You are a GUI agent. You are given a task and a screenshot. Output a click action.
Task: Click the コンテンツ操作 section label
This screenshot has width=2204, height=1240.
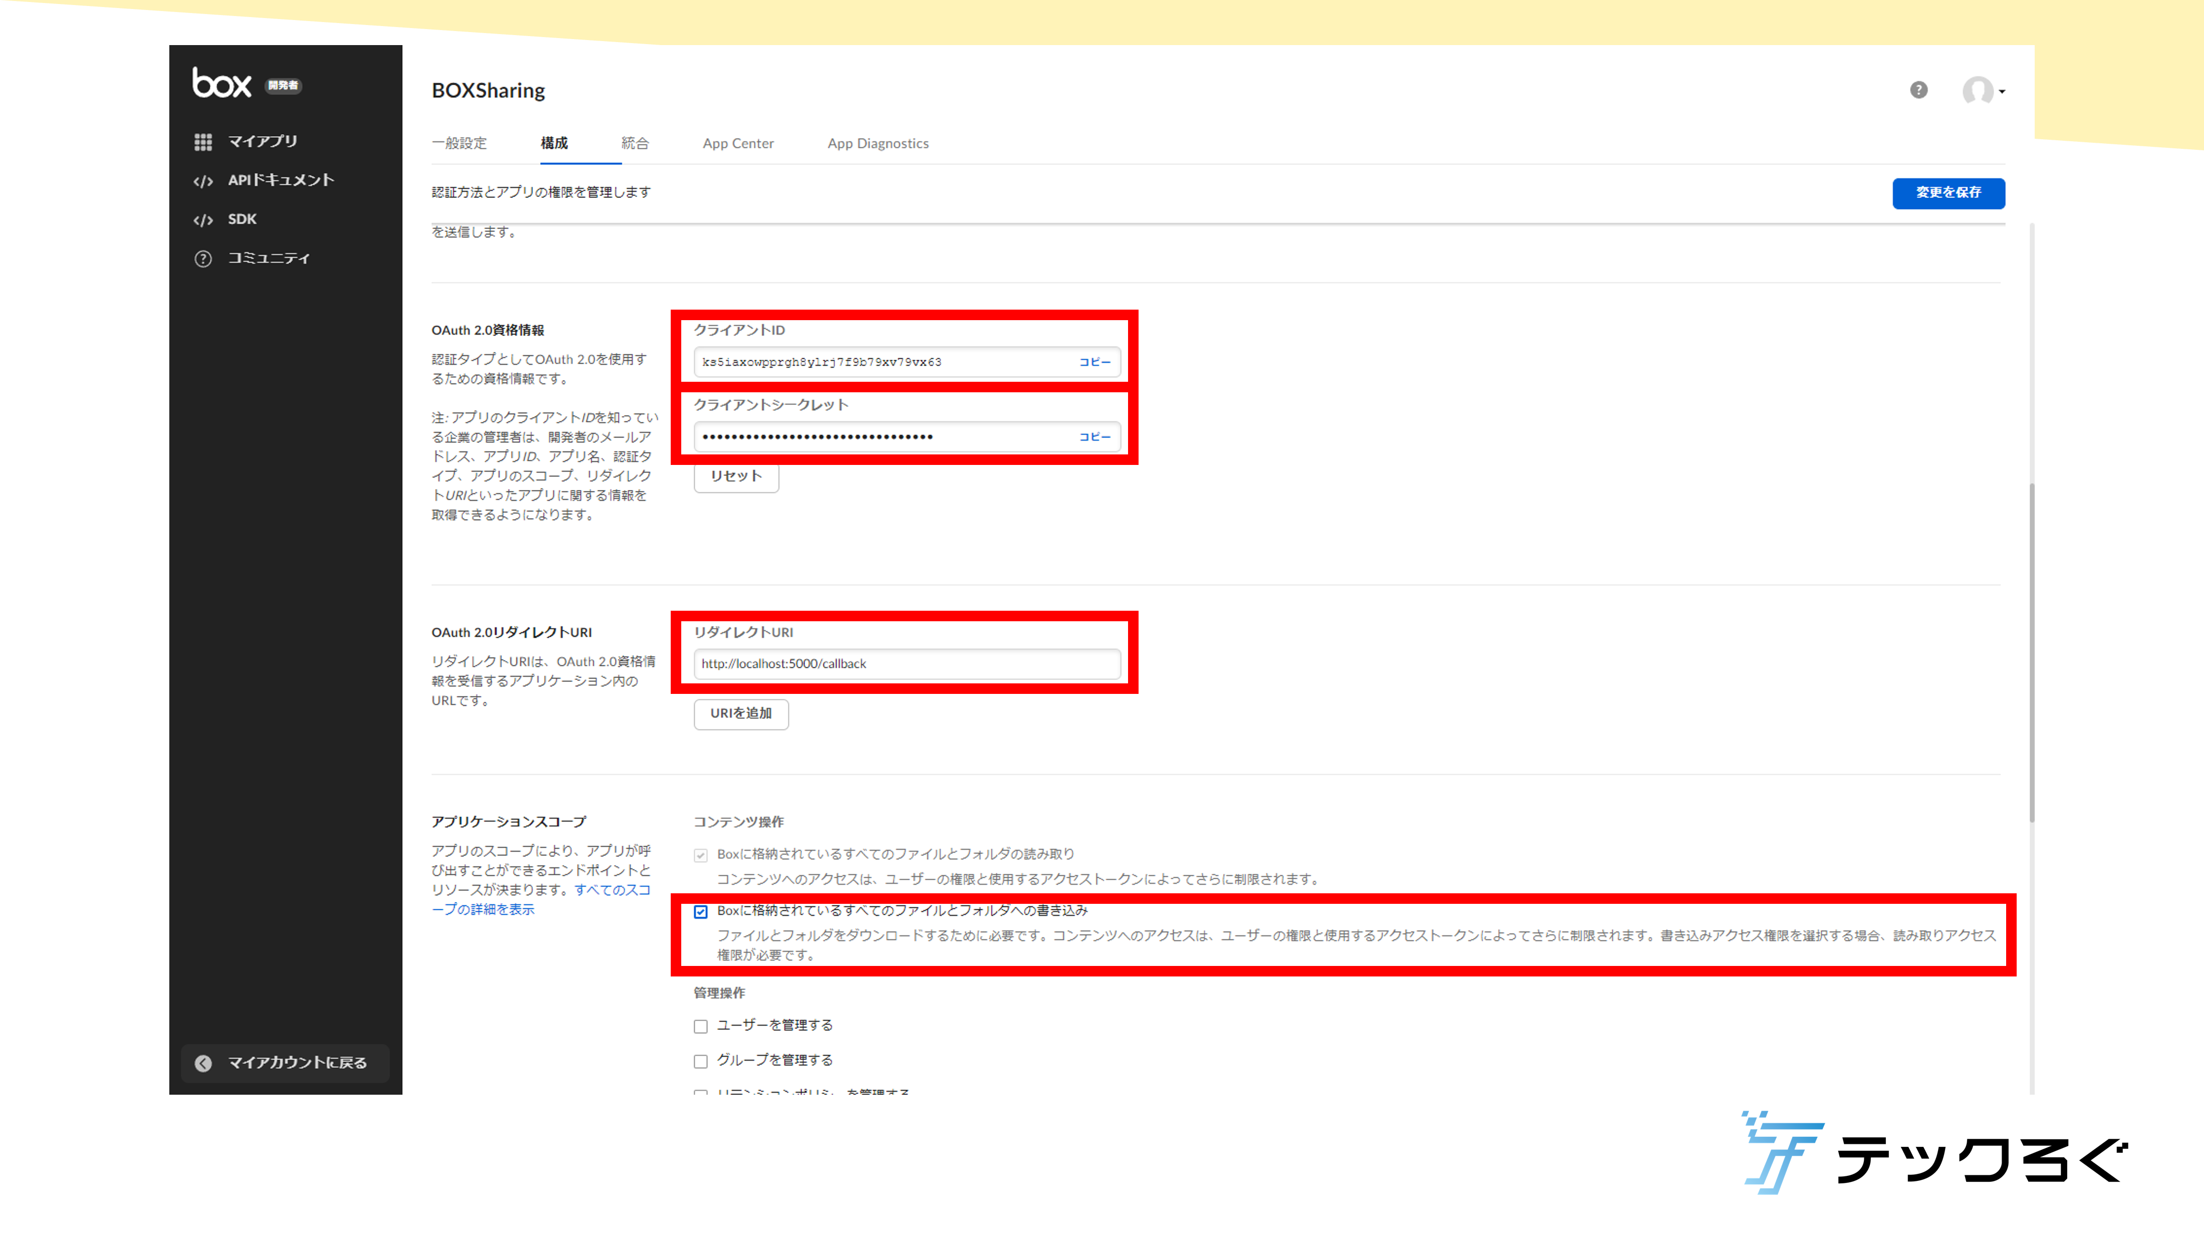coord(738,822)
